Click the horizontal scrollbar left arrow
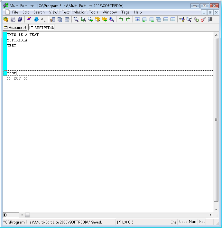Screen dimensions: 222x228 [x=22, y=215]
